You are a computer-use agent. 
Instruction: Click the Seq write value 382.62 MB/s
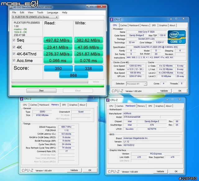pyautogui.click(x=88, y=40)
